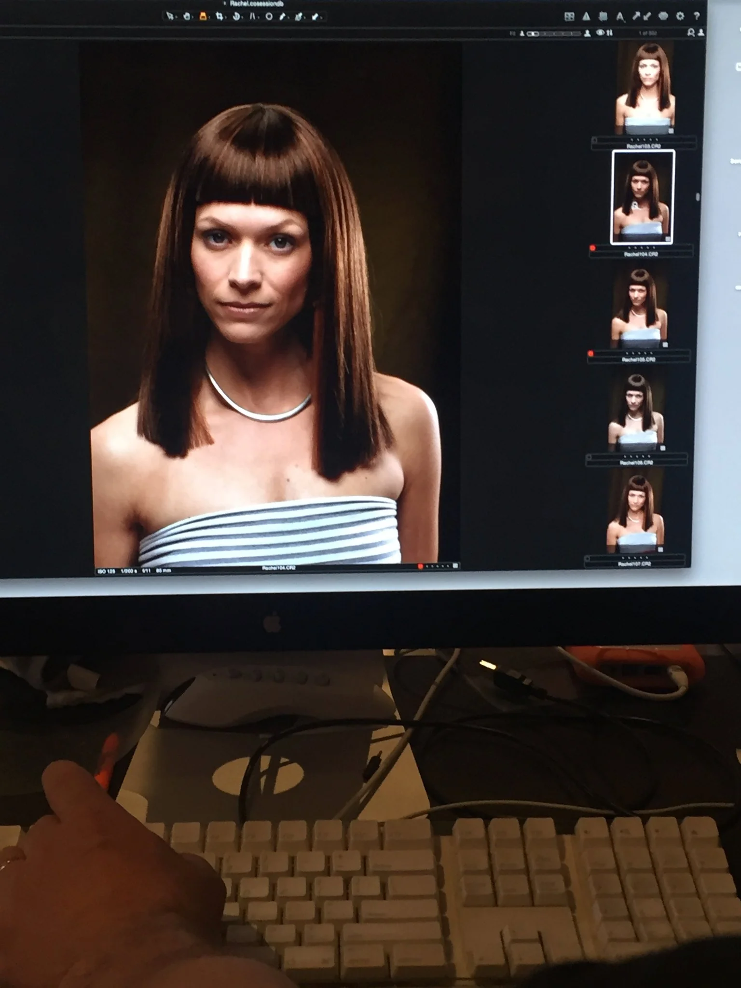This screenshot has width=741, height=988.
Task: Click the main portrait image in viewer
Action: point(270,304)
